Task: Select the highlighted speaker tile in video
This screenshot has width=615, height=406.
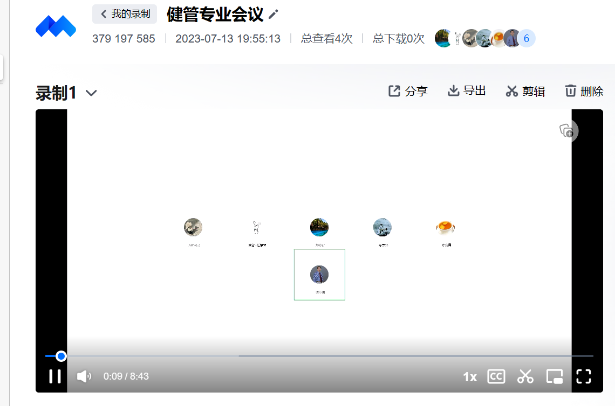Action: point(319,275)
